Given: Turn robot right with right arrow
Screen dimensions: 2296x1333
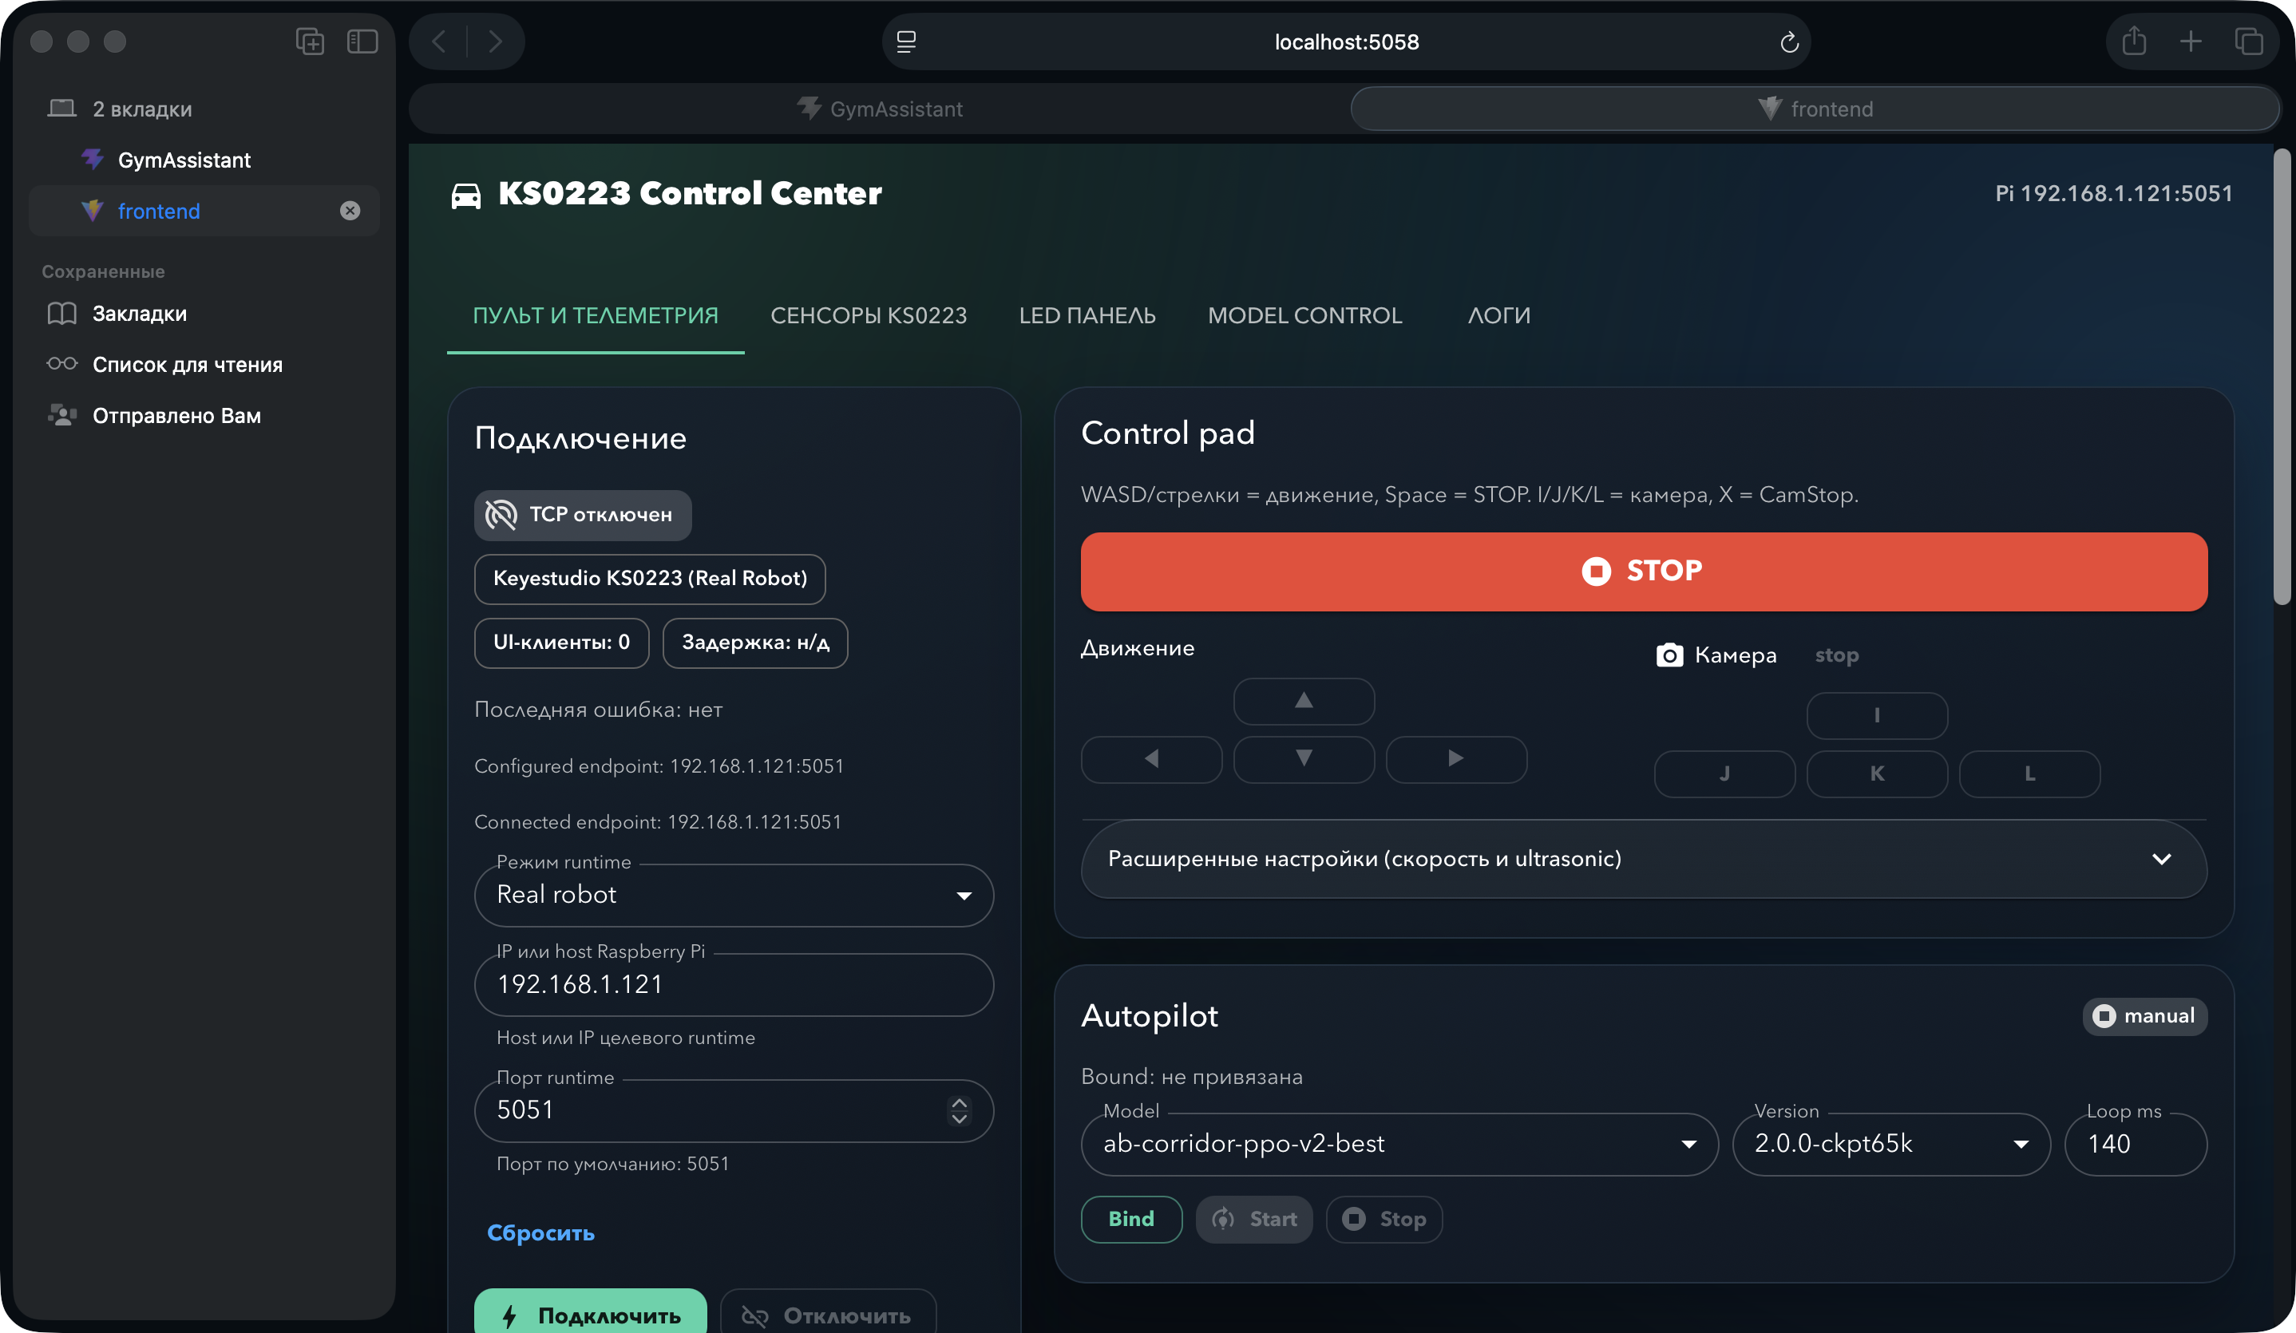Looking at the screenshot, I should point(1456,759).
